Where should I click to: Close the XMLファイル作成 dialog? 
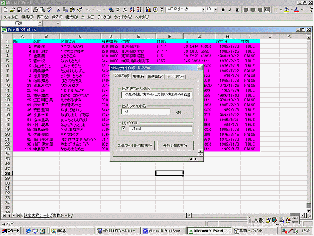(x=200, y=68)
